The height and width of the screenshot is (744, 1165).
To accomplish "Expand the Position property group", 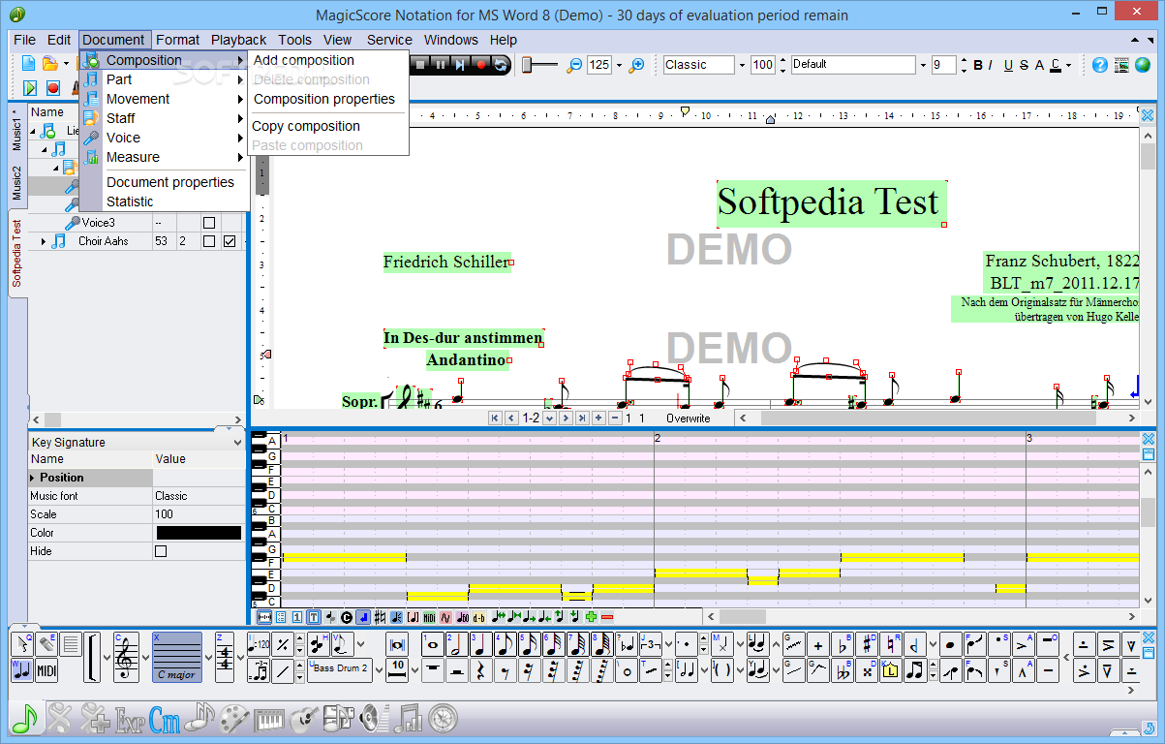I will point(33,478).
